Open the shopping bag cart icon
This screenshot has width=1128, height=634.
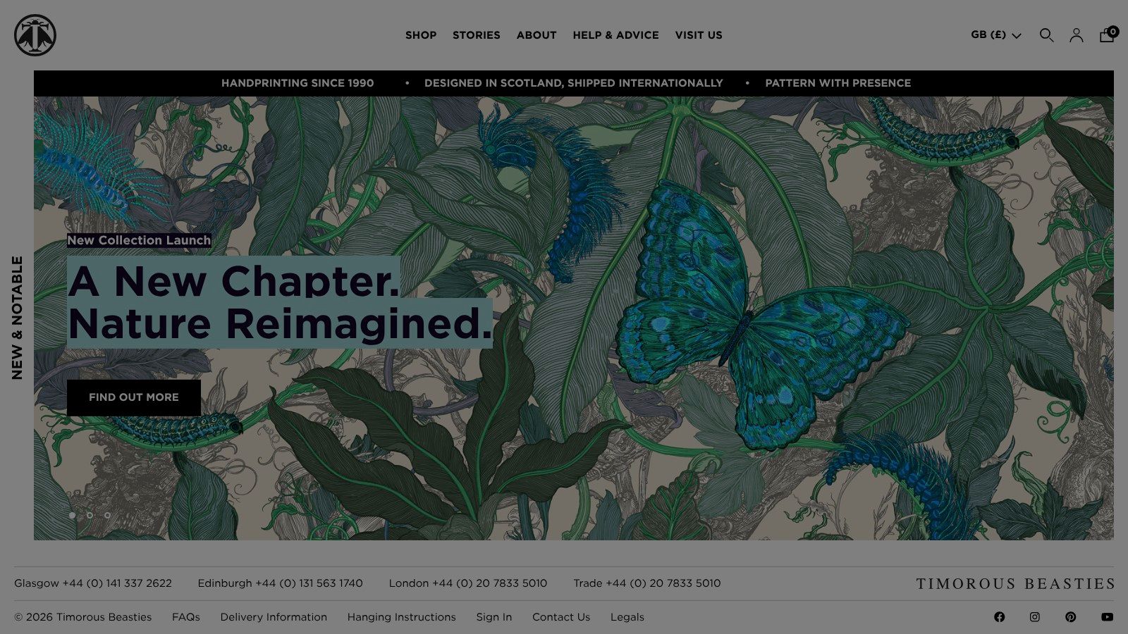pyautogui.click(x=1108, y=35)
